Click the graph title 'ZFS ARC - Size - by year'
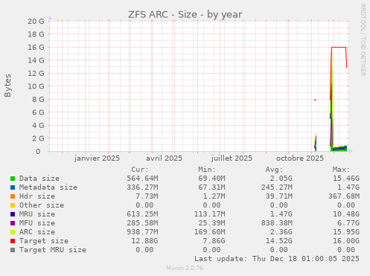The width and height of the screenshot is (370, 276). pyautogui.click(x=185, y=14)
